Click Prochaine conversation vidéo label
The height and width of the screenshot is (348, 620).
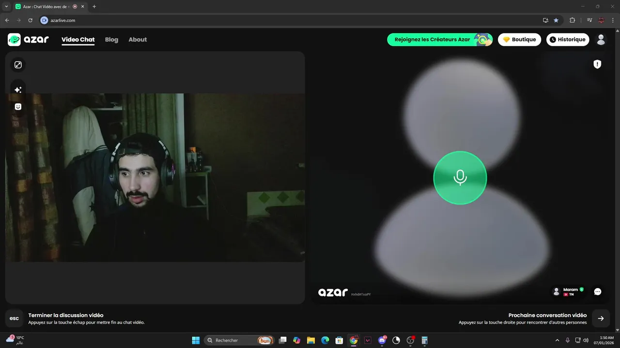click(547, 315)
